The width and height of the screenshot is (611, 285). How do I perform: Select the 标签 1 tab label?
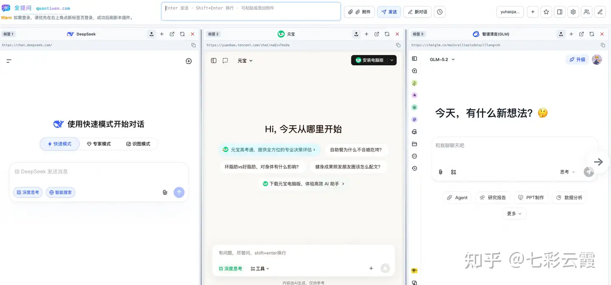click(x=8, y=34)
